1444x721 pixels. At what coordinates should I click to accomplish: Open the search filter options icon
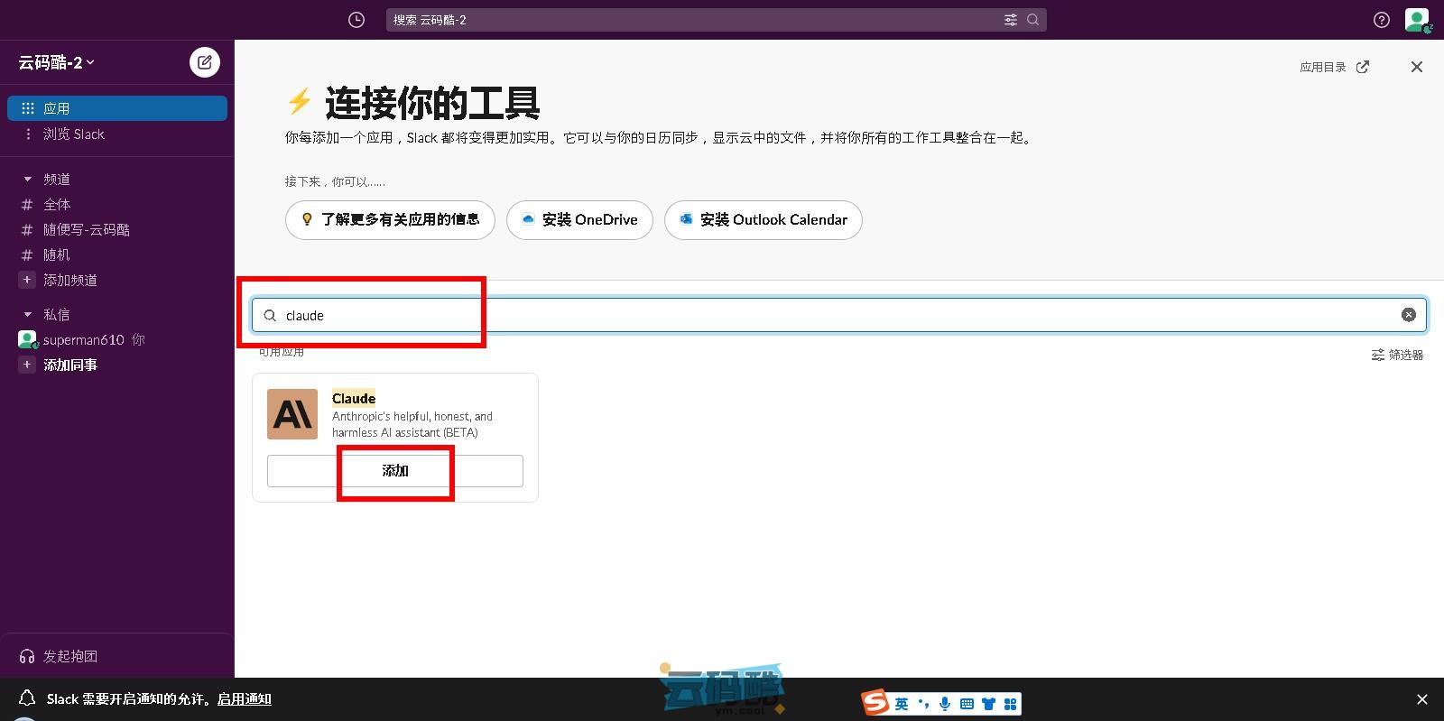[1011, 20]
